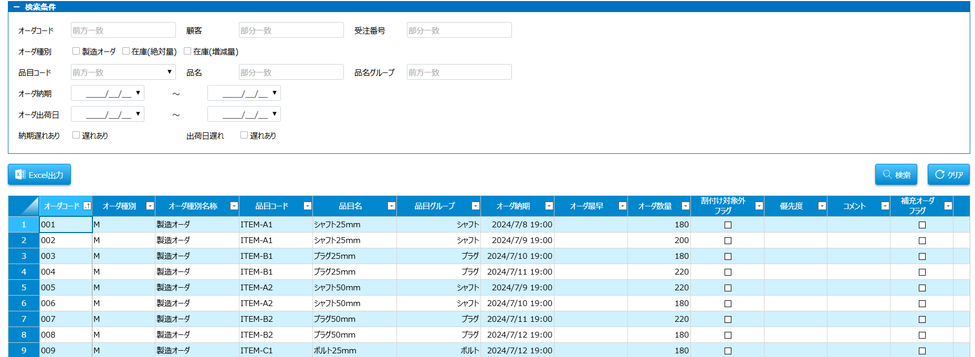975x357 pixels.
Task: Tick the 製造オーダ checkbox
Action: click(x=76, y=51)
